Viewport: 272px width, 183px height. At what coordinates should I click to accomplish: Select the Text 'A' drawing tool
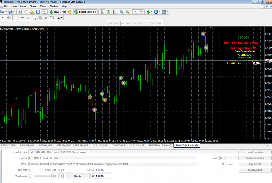46,18
